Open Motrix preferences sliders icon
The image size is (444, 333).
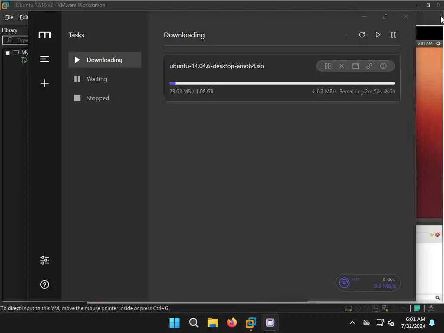[45, 260]
